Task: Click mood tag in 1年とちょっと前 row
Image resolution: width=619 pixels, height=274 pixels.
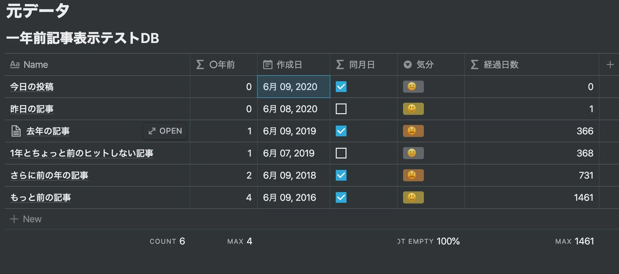Action: tap(413, 153)
